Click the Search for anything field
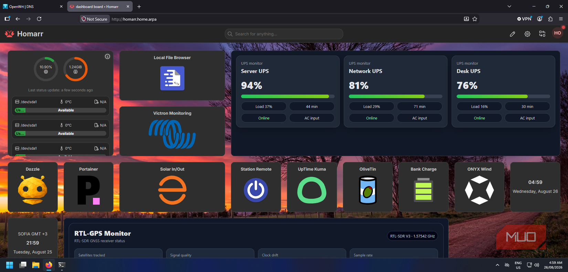The image size is (568, 272). [x=284, y=34]
